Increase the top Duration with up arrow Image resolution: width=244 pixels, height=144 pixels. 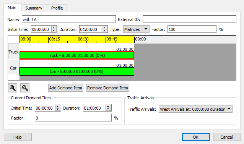(104, 28)
